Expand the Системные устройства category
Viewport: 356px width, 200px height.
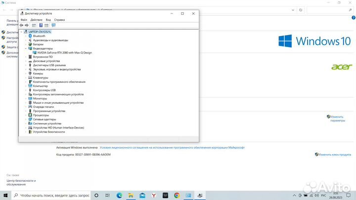(x=26, y=123)
